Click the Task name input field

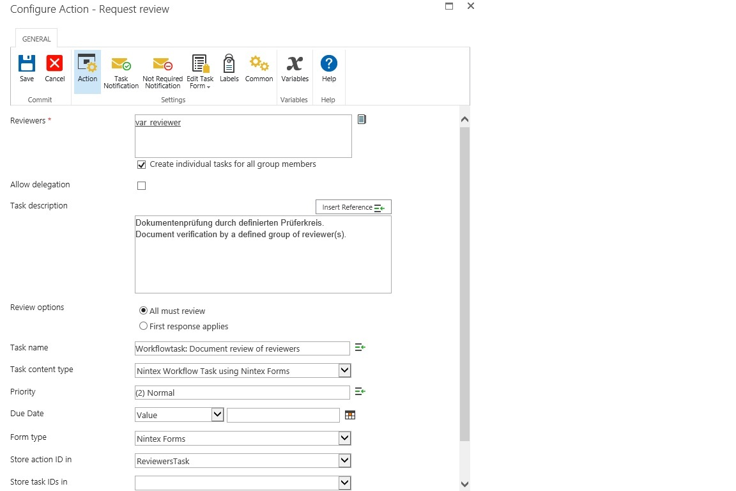coord(242,348)
